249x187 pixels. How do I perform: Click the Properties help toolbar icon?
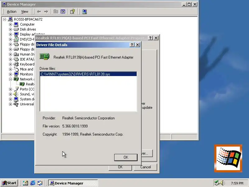point(73,12)
